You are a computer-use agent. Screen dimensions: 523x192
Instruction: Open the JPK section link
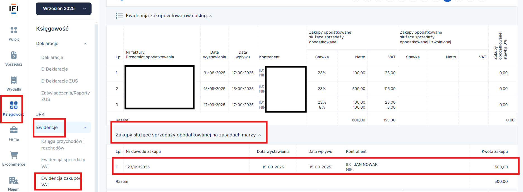coord(40,114)
